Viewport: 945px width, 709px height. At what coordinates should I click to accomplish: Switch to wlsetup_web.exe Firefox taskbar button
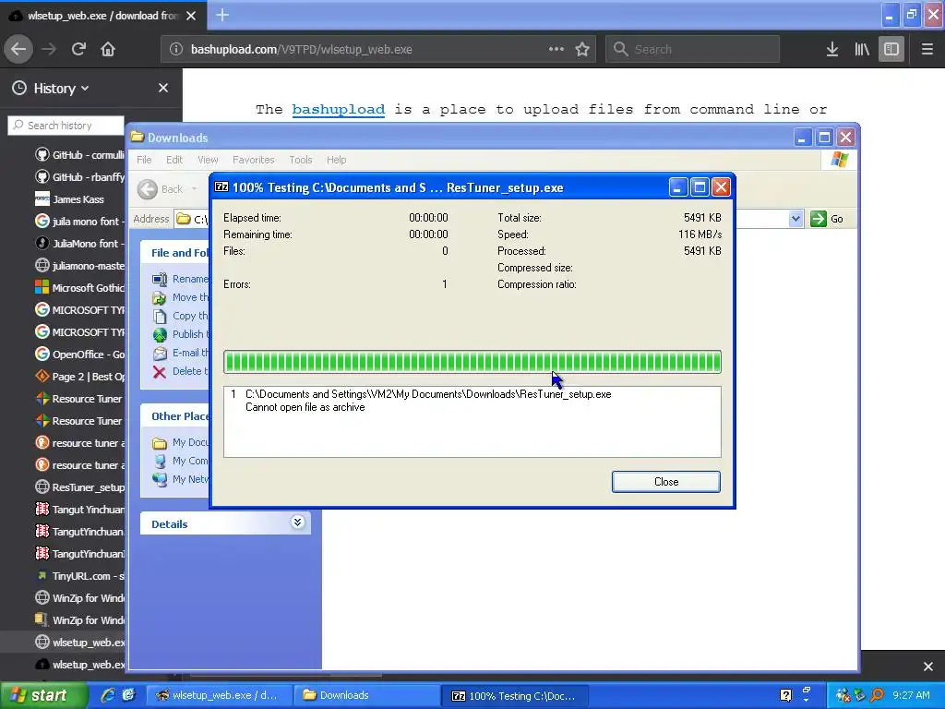click(x=220, y=696)
